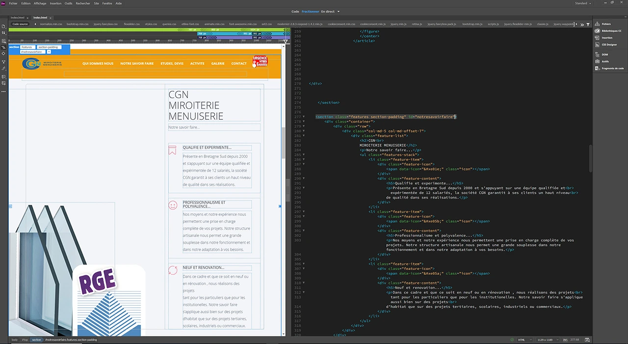The width and height of the screenshot is (628, 344).
Task: Show more related files with double chevron
Action: [x=582, y=24]
